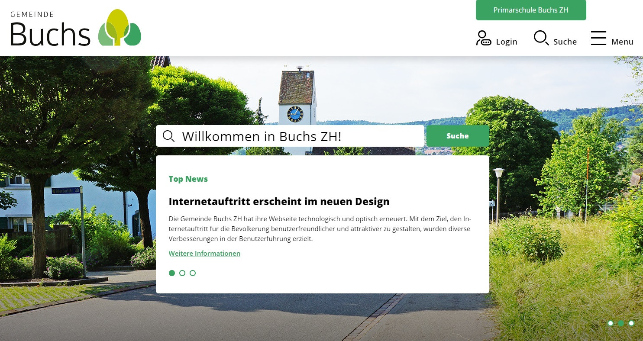Viewport: 643px width, 341px height.
Task: Open the hamburger menu icon
Action: (598, 38)
